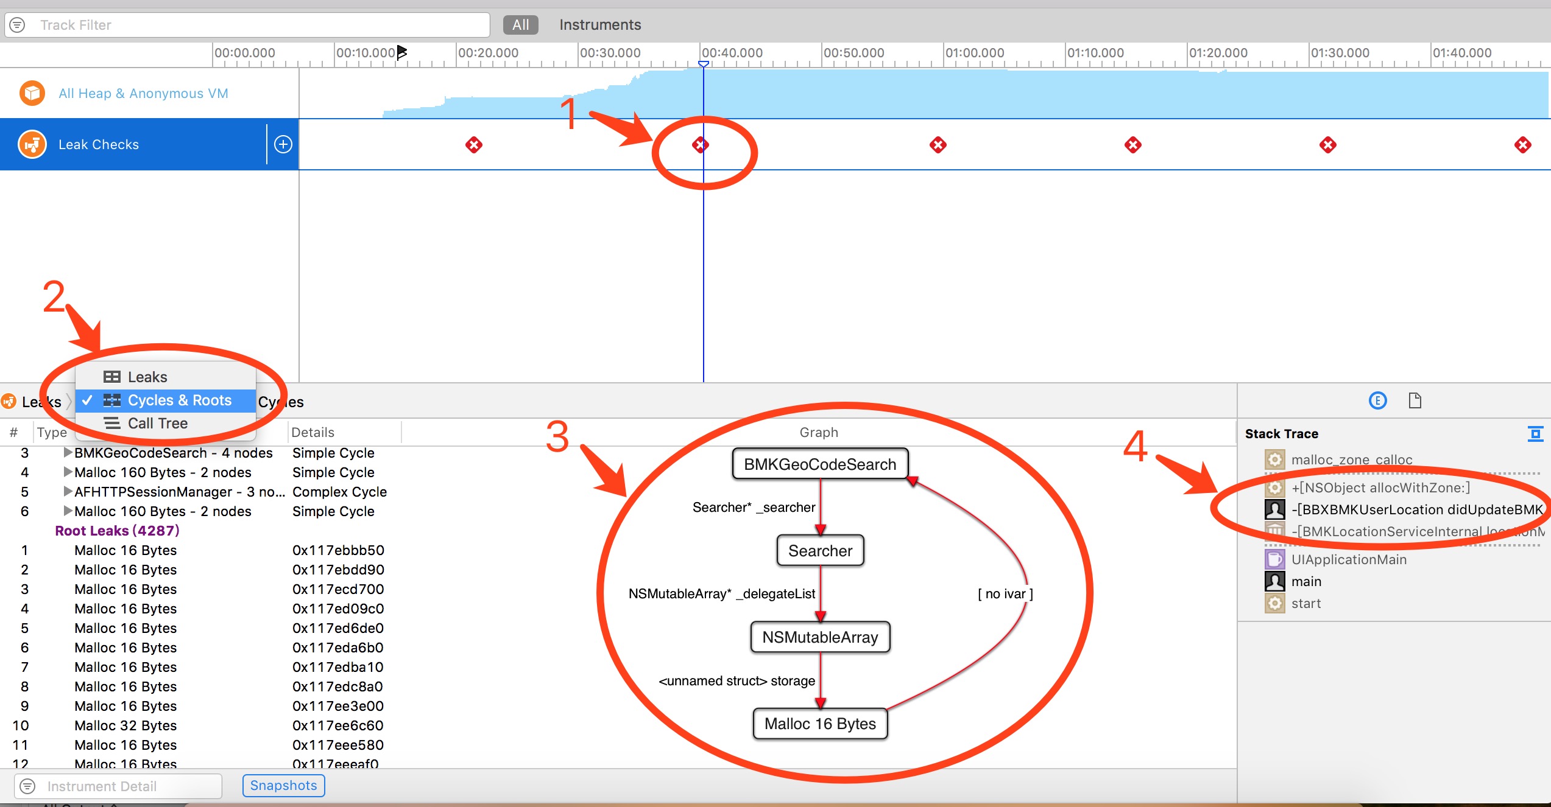The width and height of the screenshot is (1551, 807).
Task: Open the Extended Detail inspector (E icon)
Action: point(1378,400)
